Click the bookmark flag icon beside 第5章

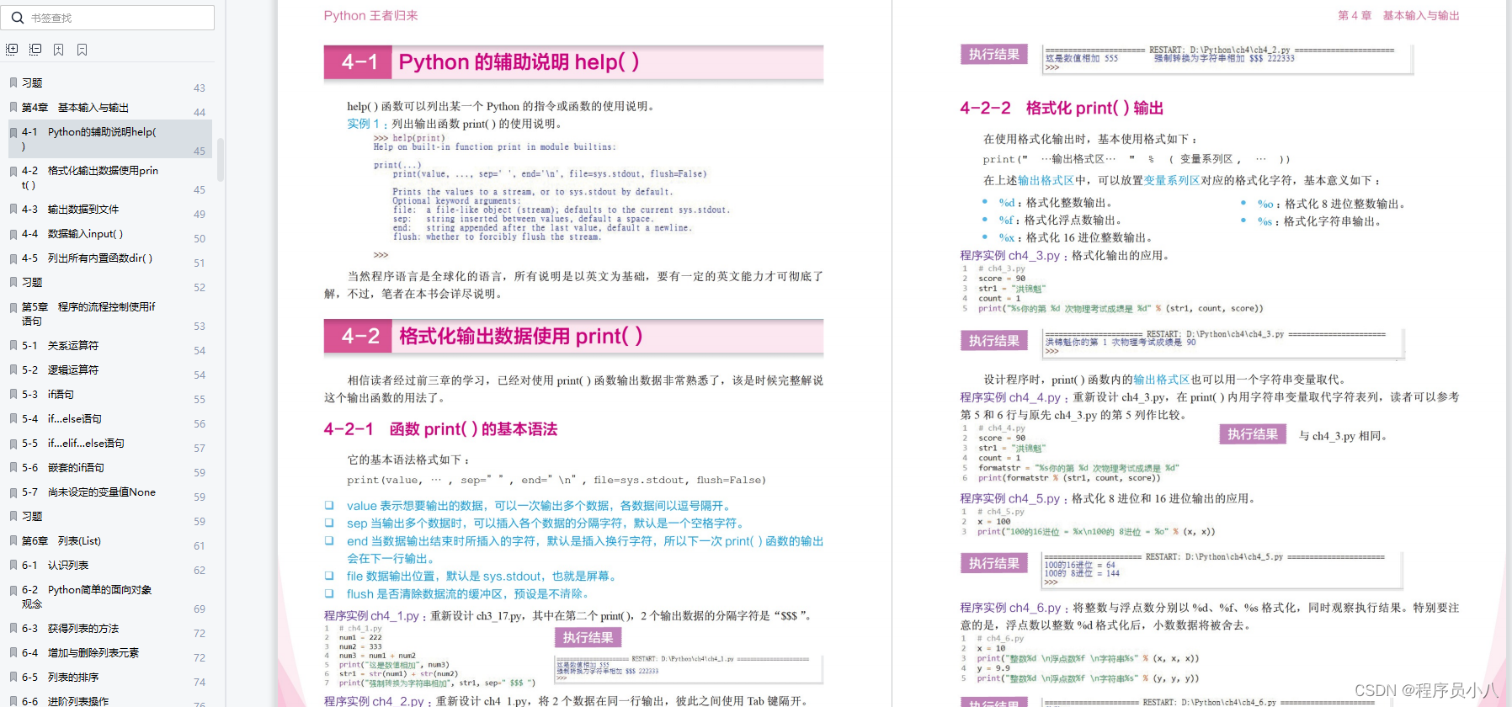pyautogui.click(x=13, y=307)
